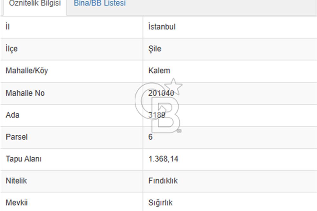Click the Kalem neighborhood value
Screen dimensions: 317x211
coord(159,71)
